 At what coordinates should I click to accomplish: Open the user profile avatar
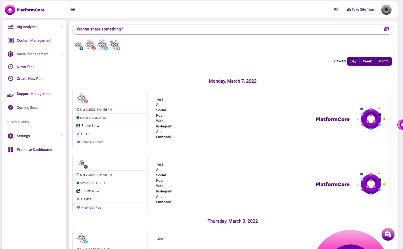point(386,10)
